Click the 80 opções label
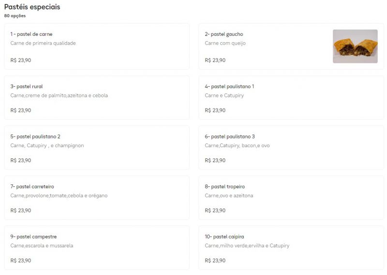Viewport: 387px width, 275px height. (15, 16)
